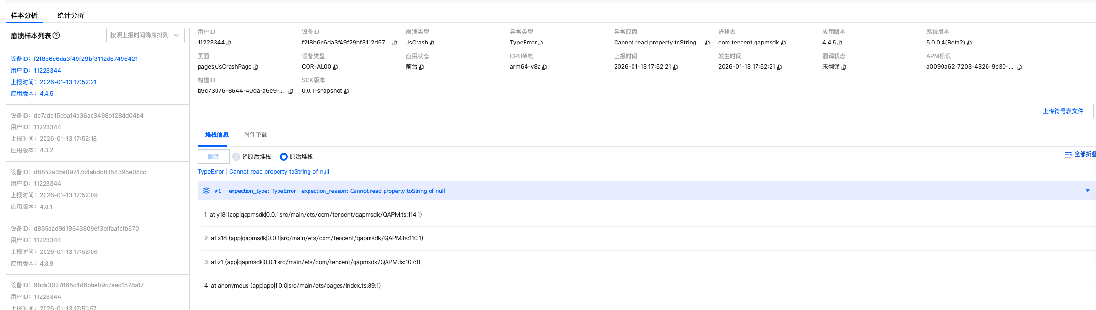This screenshot has width=1096, height=310.
Task: Copy page pages/JsCrashPage icon
Action: [256, 67]
